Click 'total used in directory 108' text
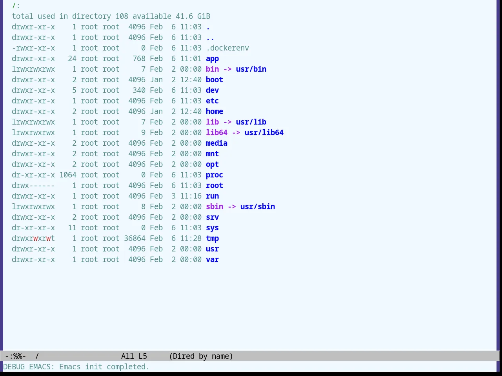 tap(70, 16)
